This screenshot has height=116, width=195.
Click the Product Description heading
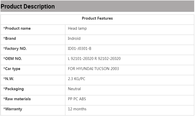28,6
